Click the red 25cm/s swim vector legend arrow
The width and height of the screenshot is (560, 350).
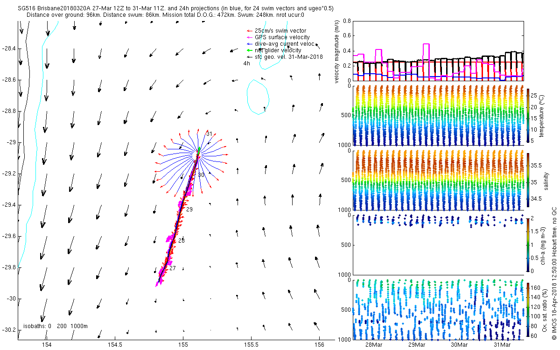click(249, 31)
